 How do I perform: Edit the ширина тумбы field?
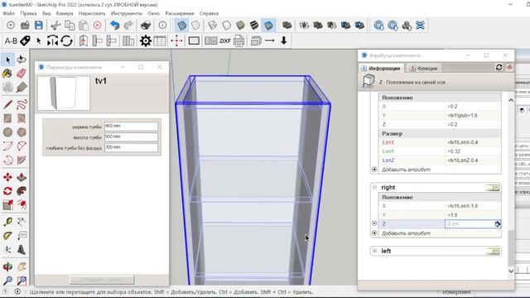131,126
